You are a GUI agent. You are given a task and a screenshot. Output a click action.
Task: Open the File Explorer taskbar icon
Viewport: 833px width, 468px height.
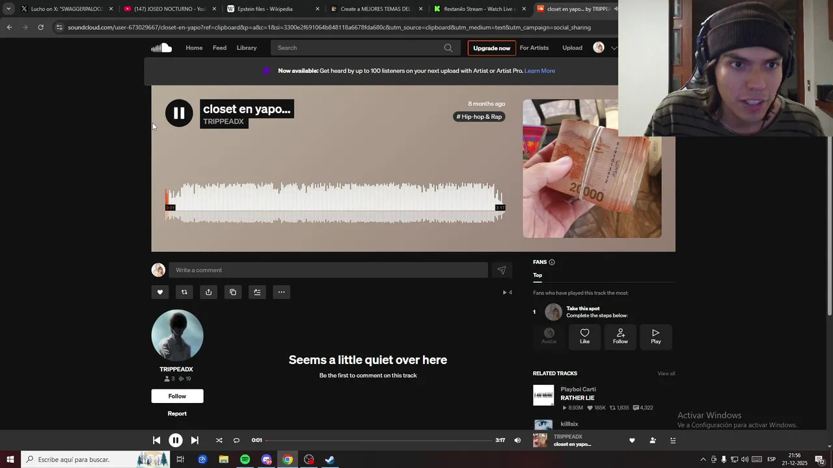coord(224,460)
